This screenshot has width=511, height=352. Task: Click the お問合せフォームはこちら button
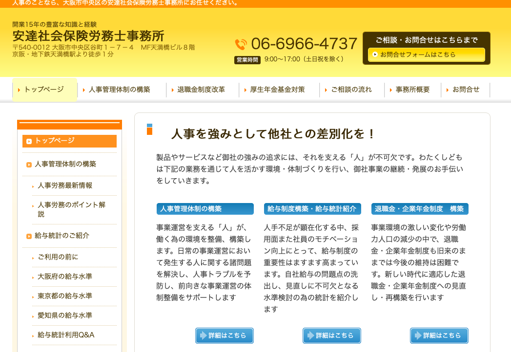[426, 55]
